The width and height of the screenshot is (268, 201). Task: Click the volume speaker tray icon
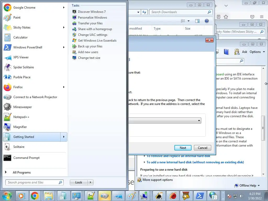coord(242,196)
